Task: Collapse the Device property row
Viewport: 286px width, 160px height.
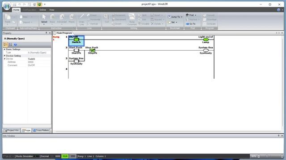Action: click(x=4, y=59)
